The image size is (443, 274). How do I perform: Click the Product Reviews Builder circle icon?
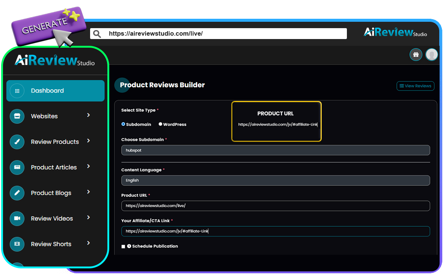coord(122,85)
